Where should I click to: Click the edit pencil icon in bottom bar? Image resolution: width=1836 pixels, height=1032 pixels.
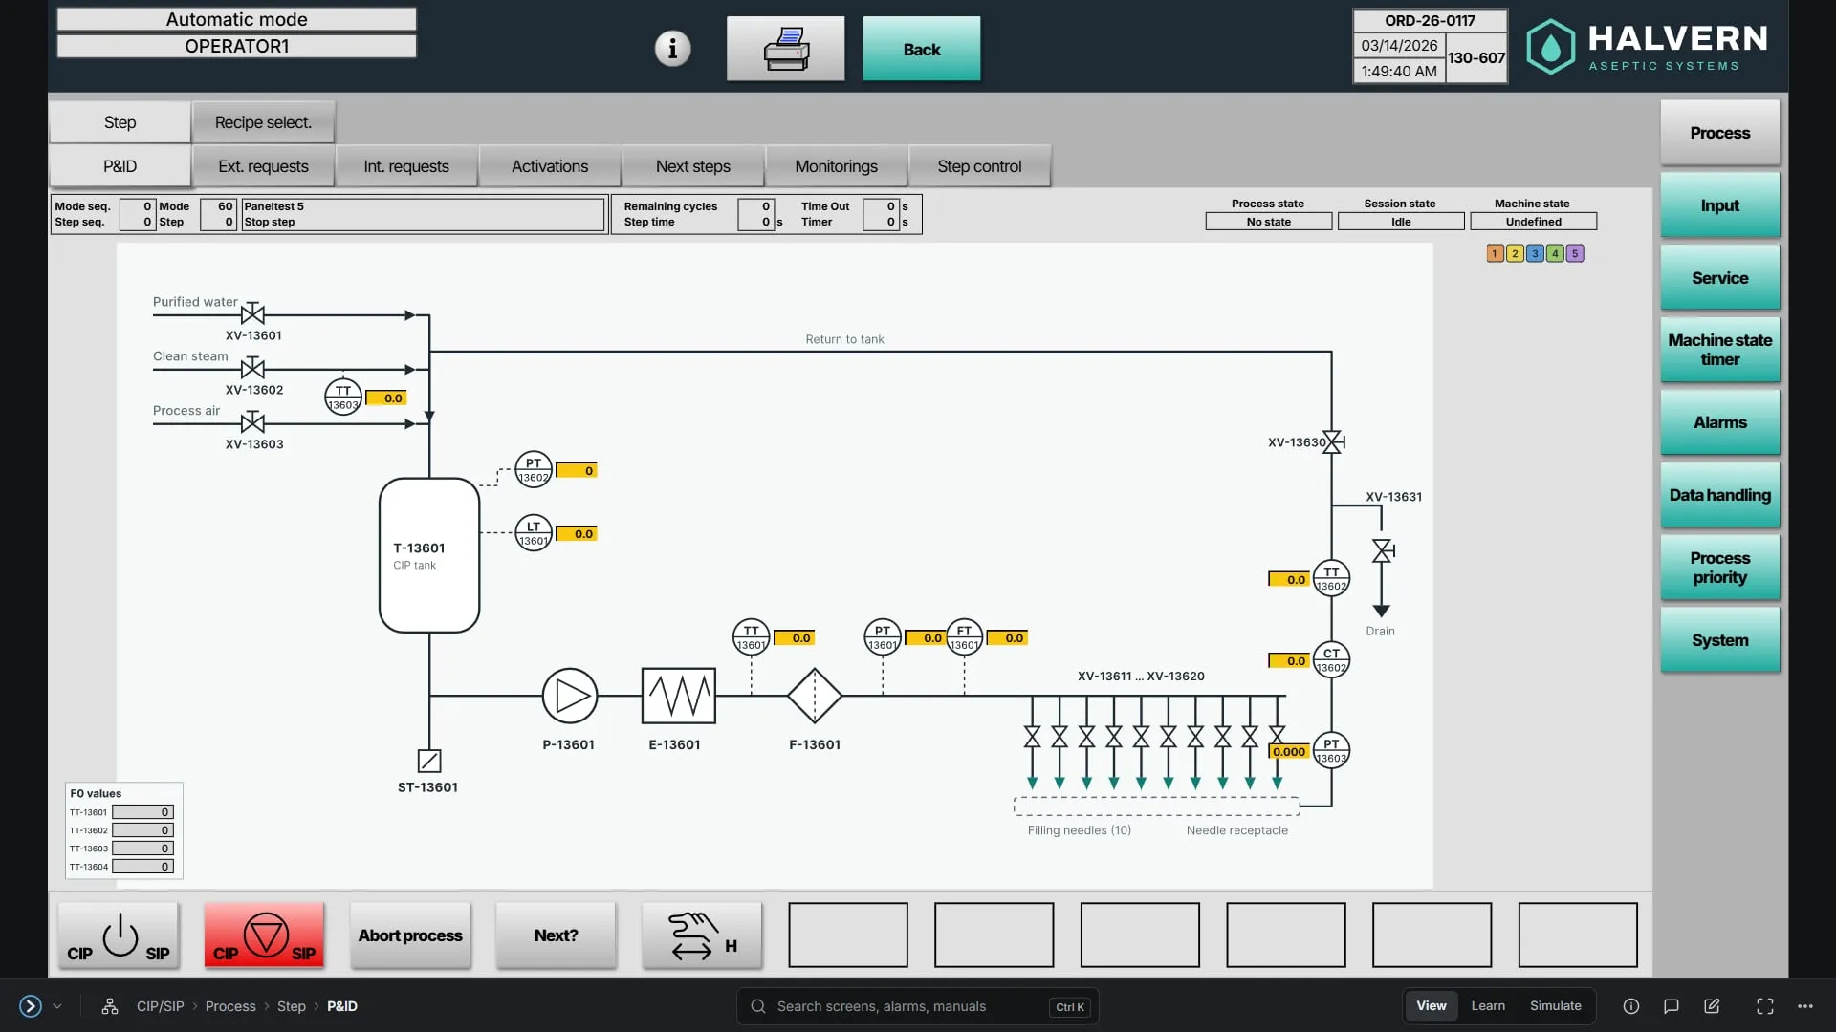click(x=1712, y=1006)
